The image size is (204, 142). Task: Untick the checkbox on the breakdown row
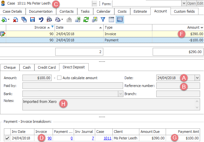pos(7,138)
